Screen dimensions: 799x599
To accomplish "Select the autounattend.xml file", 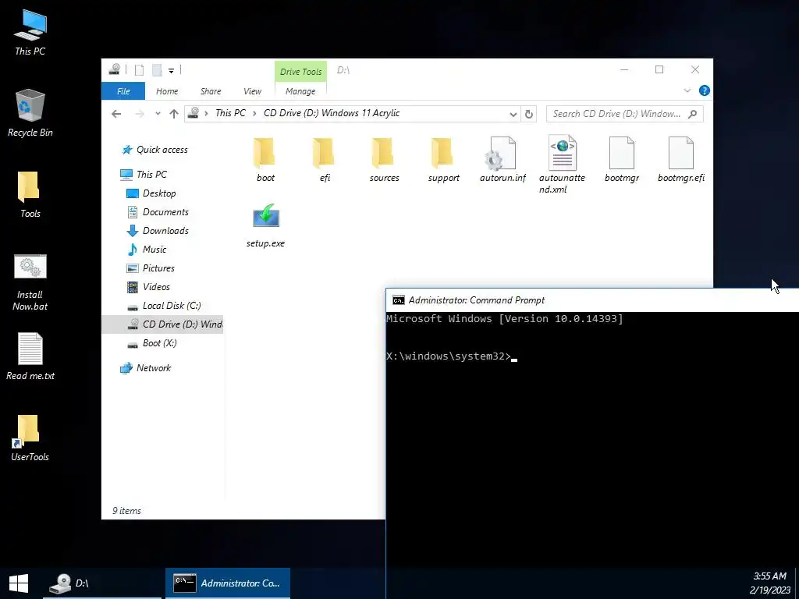I will coord(562,165).
